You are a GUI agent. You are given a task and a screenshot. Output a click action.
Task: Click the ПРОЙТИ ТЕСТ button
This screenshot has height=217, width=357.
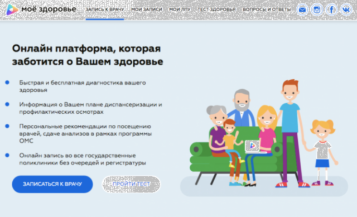[131, 184]
